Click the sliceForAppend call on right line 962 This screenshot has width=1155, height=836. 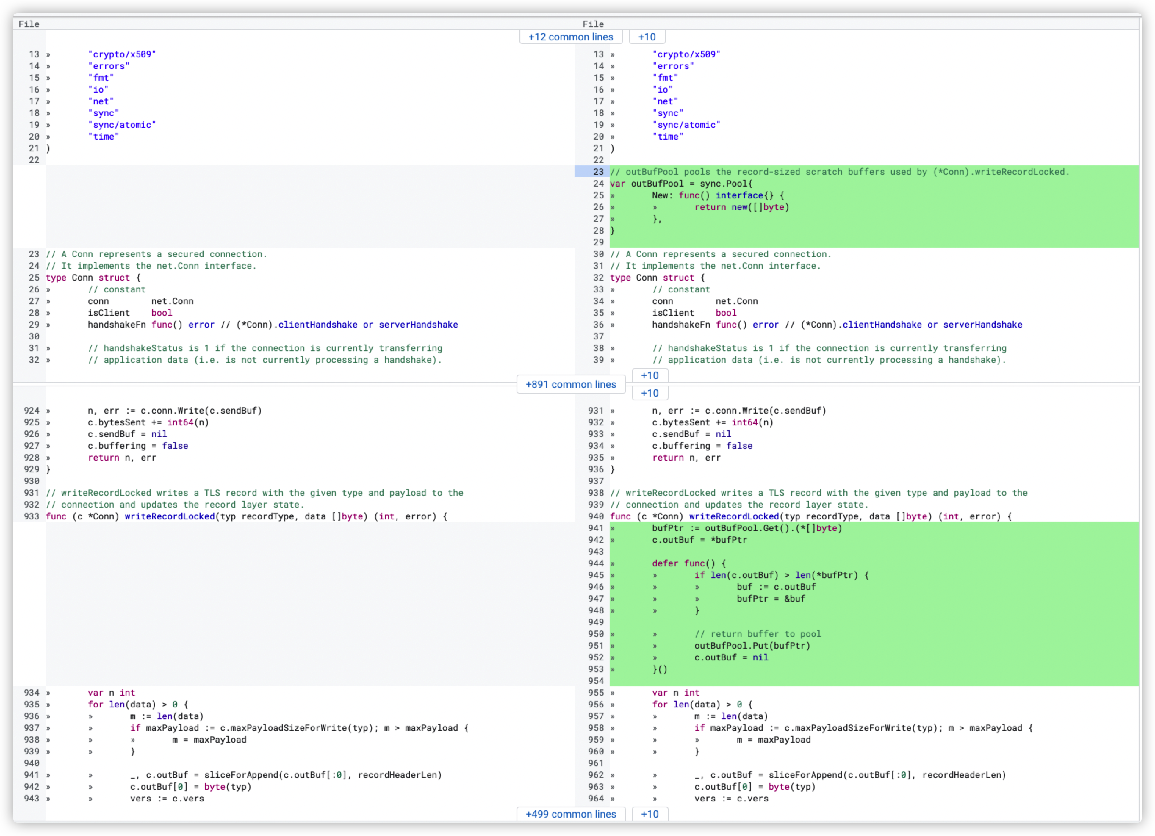(x=887, y=775)
